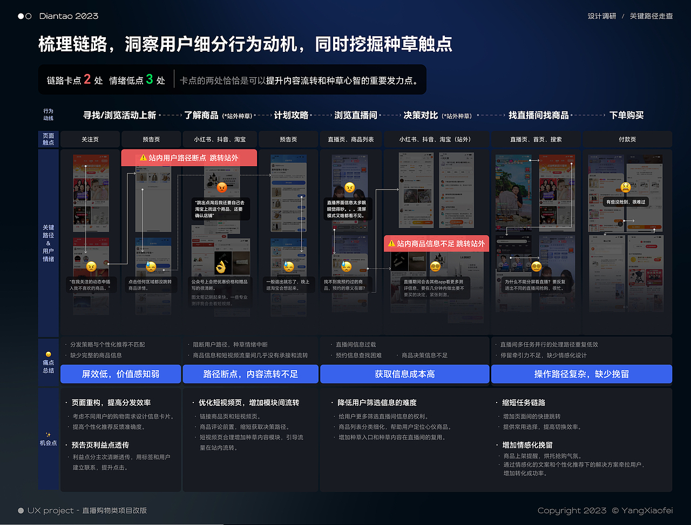Click the green number 3 after 情绪低点
This screenshot has height=525, width=691.
[x=150, y=80]
